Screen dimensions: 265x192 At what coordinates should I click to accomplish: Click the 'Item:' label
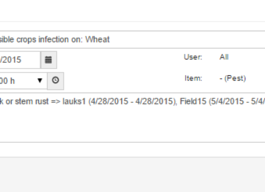[193, 78]
